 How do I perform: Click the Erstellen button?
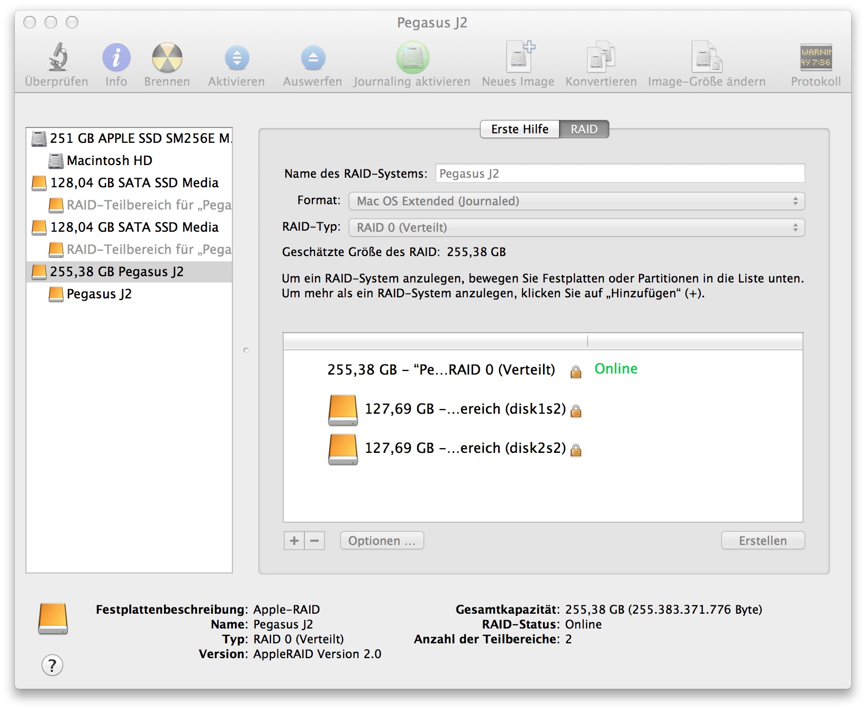point(763,541)
